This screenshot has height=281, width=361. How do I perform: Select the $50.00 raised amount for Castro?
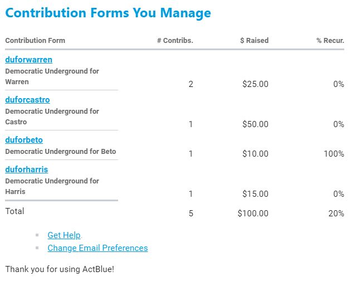click(255, 124)
